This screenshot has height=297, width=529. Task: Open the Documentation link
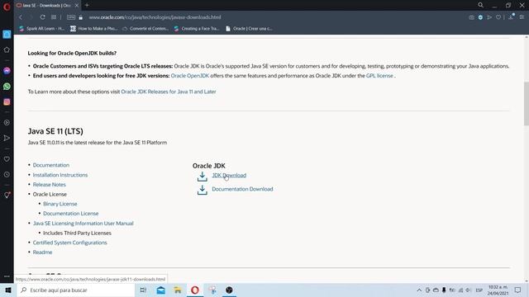click(x=51, y=165)
